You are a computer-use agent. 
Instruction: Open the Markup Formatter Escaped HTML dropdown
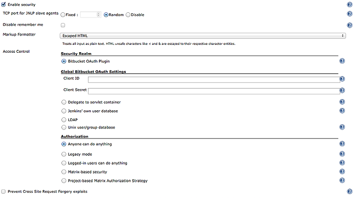click(203, 36)
